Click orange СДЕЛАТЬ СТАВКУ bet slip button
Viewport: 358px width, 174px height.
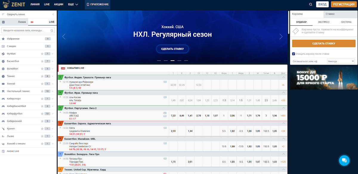tap(324, 43)
